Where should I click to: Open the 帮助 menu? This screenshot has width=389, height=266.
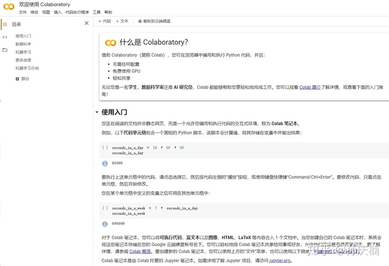click(x=108, y=12)
